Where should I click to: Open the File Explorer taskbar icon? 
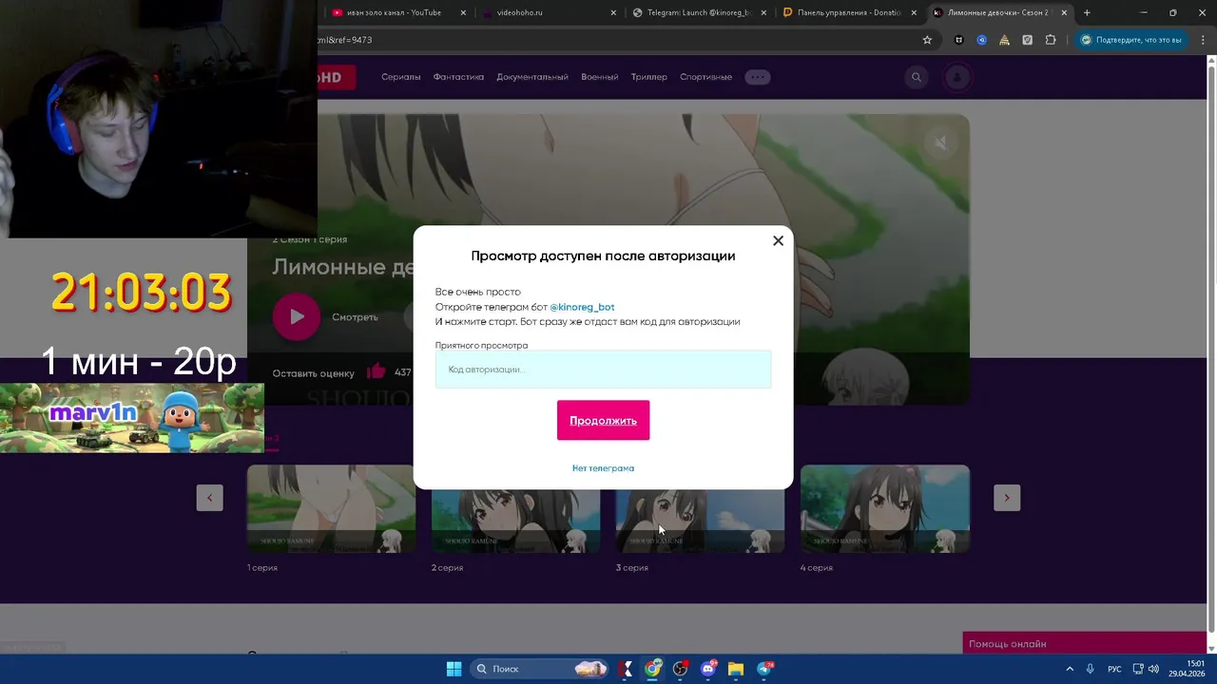pos(735,669)
